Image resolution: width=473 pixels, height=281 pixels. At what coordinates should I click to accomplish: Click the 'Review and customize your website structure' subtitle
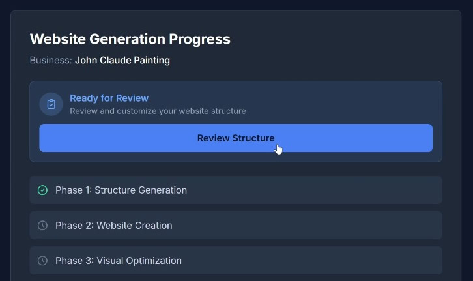(158, 111)
